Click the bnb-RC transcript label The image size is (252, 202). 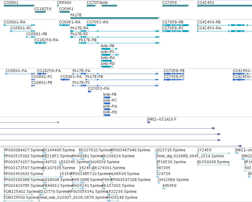click(x=108, y=52)
